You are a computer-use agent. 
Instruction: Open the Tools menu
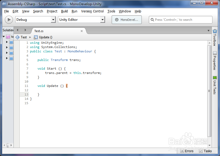(x=111, y=11)
